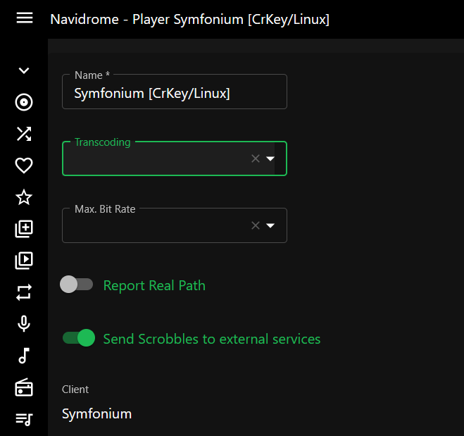Click the page title Navidrome - Player Symfonium
The width and height of the screenshot is (464, 436).
[189, 20]
